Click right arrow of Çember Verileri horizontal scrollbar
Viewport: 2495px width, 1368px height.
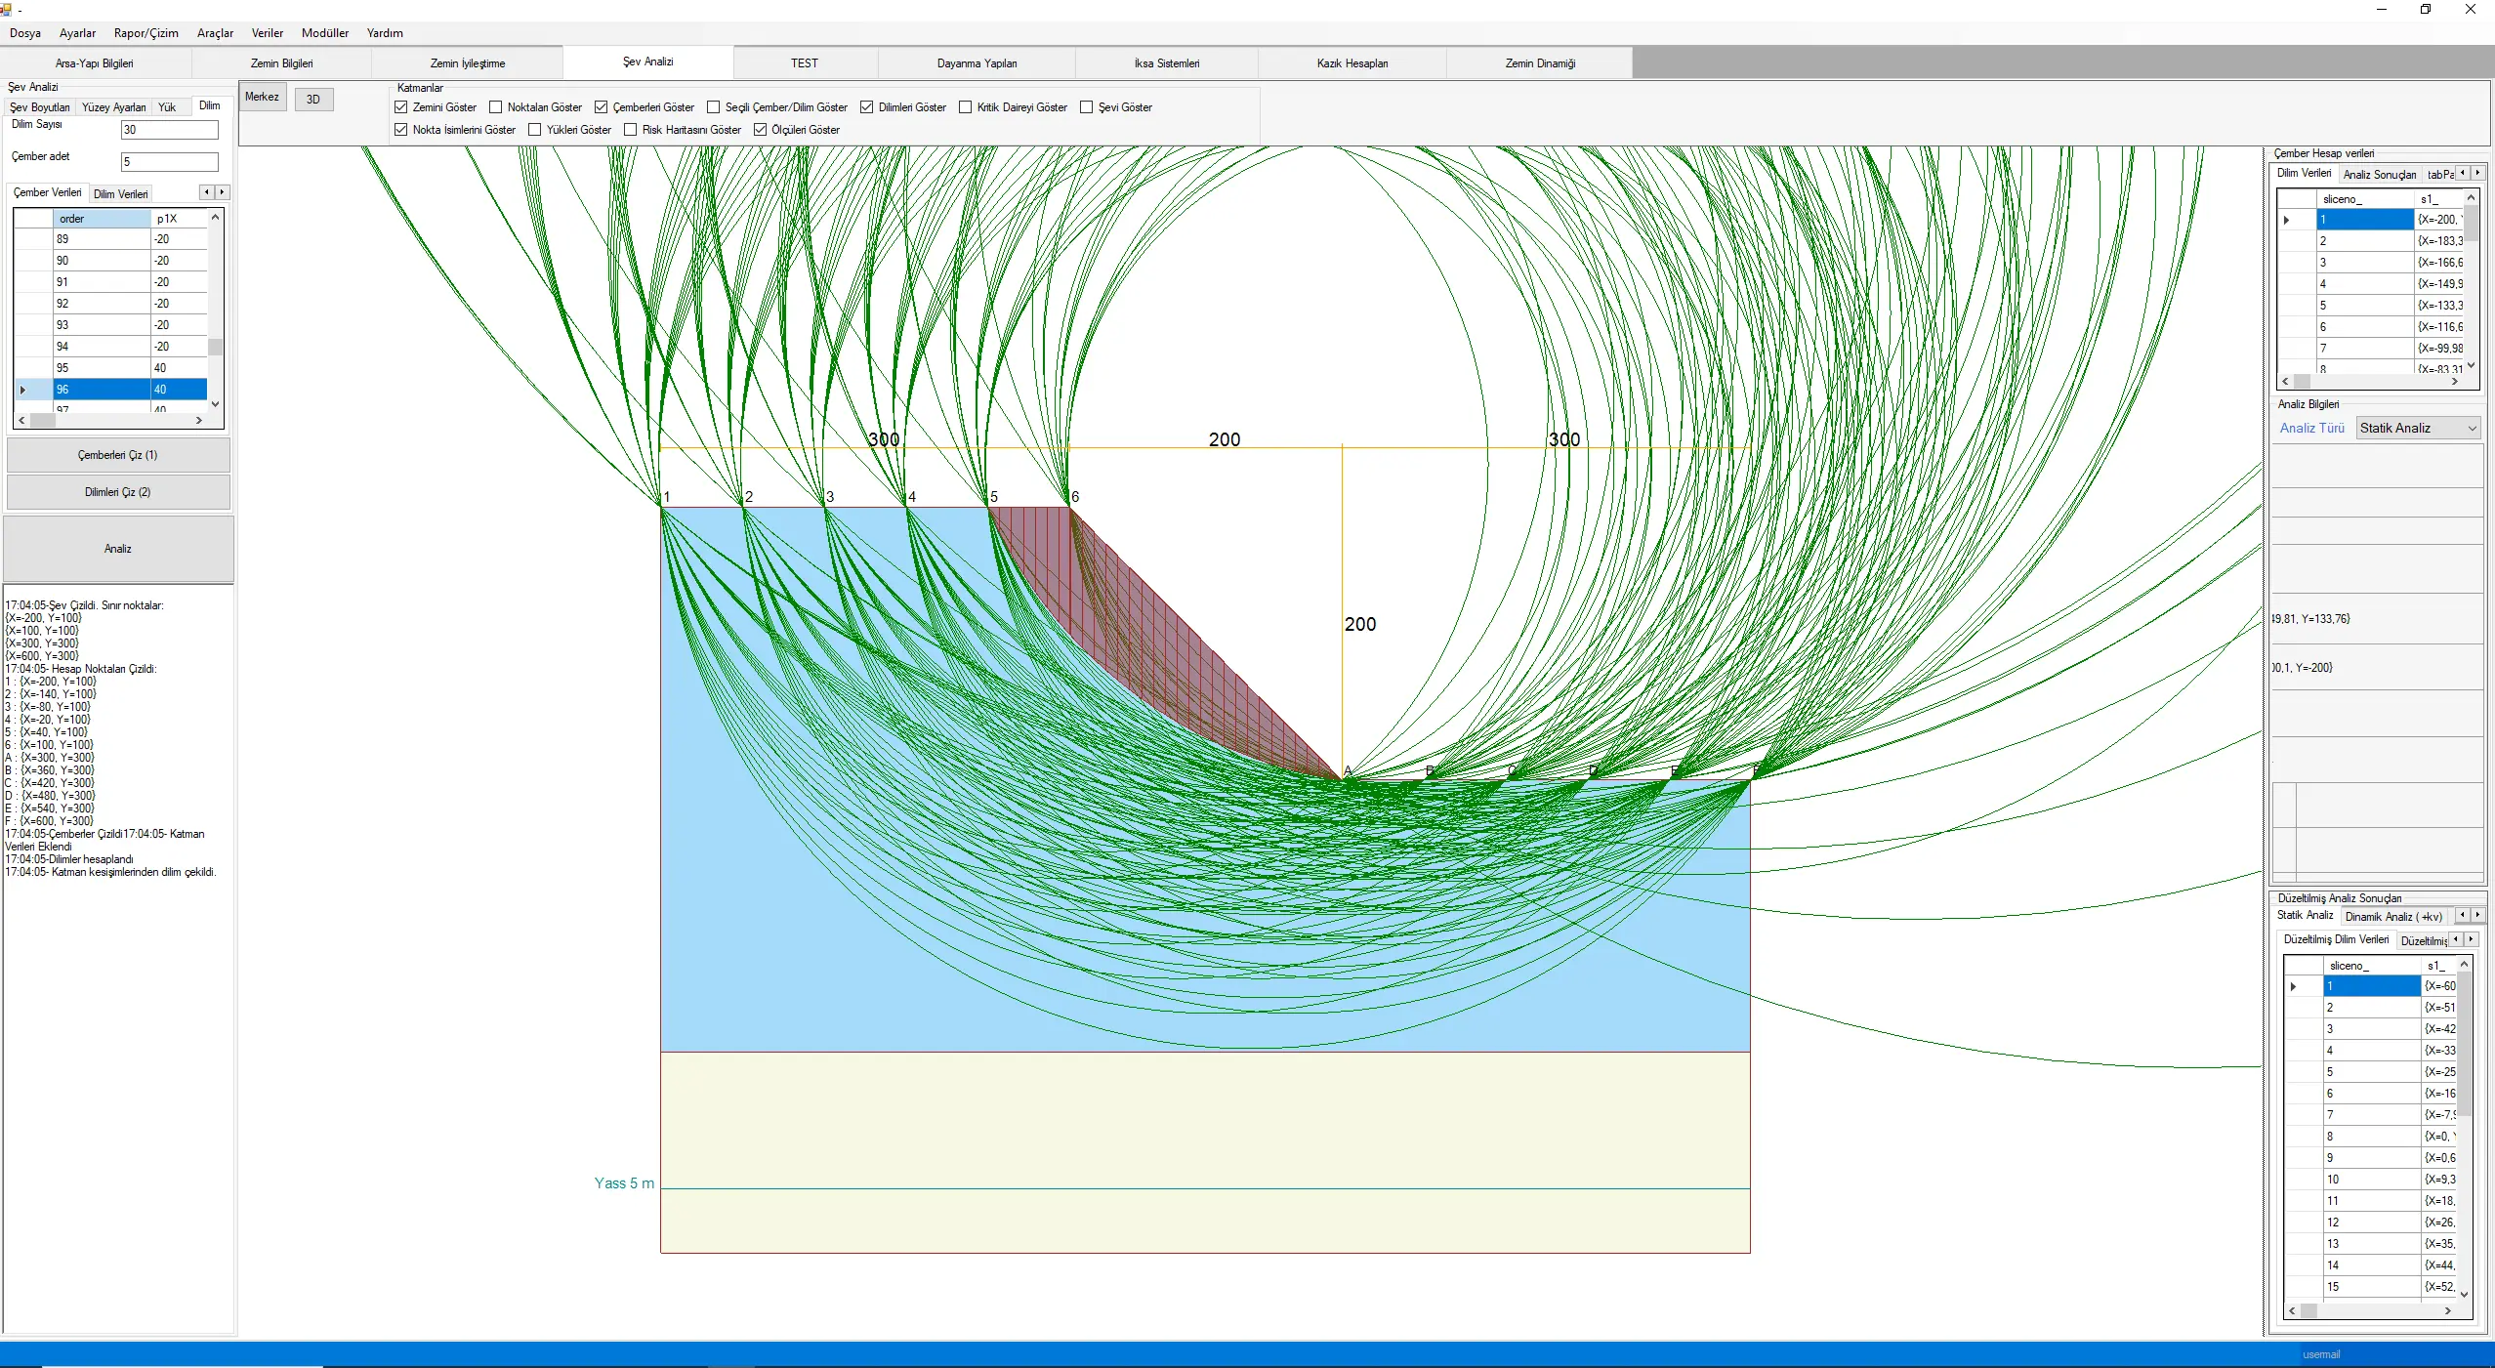click(199, 420)
